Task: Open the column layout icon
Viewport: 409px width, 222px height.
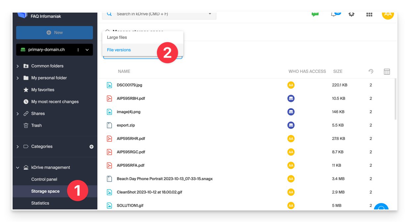Action: 387,71
